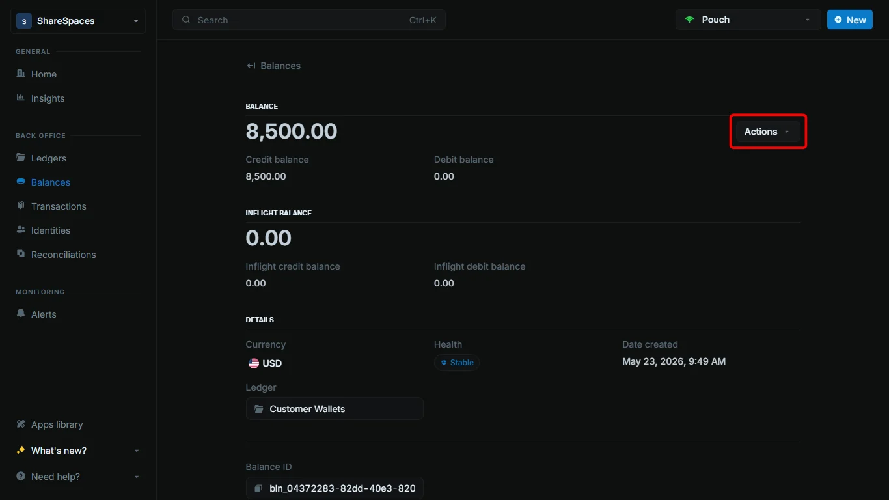Viewport: 889px width, 500px height.
Task: Click the Need help question icon
Action: [x=21, y=476]
